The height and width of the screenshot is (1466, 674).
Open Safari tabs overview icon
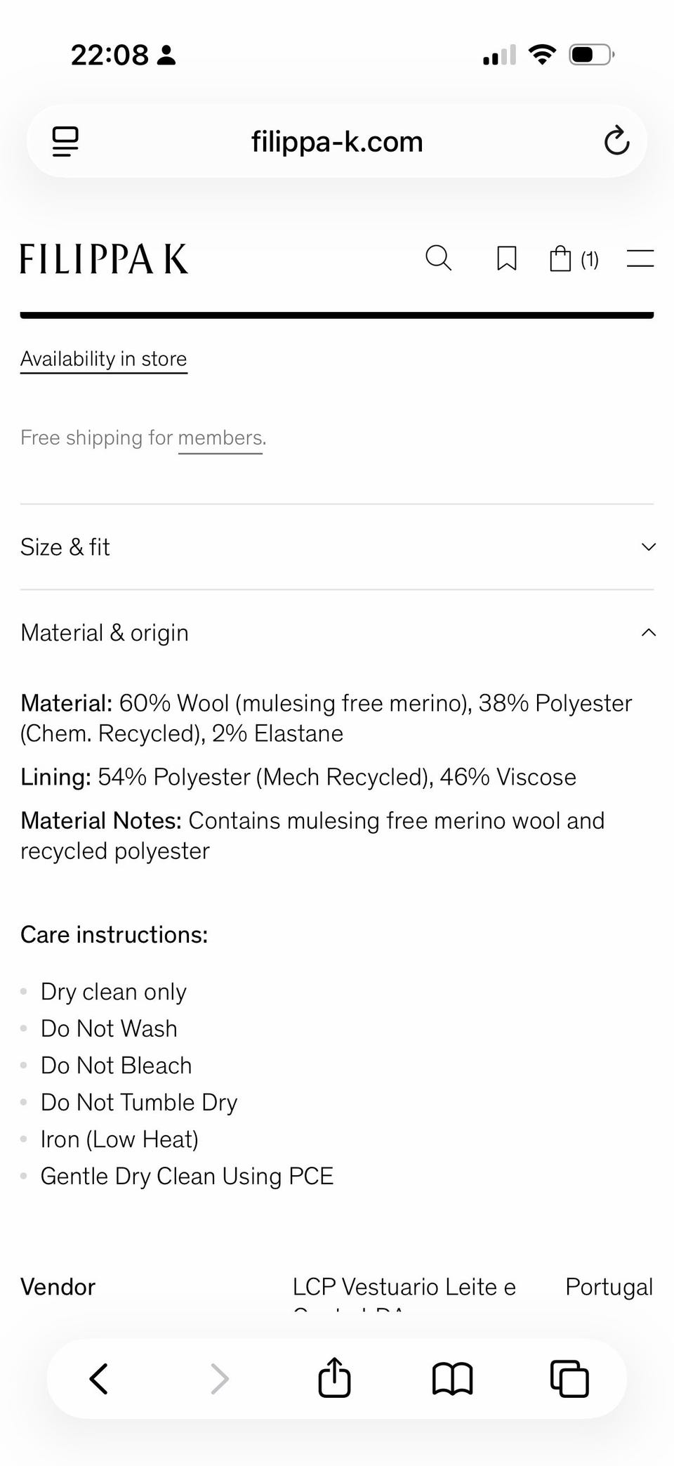click(569, 1378)
